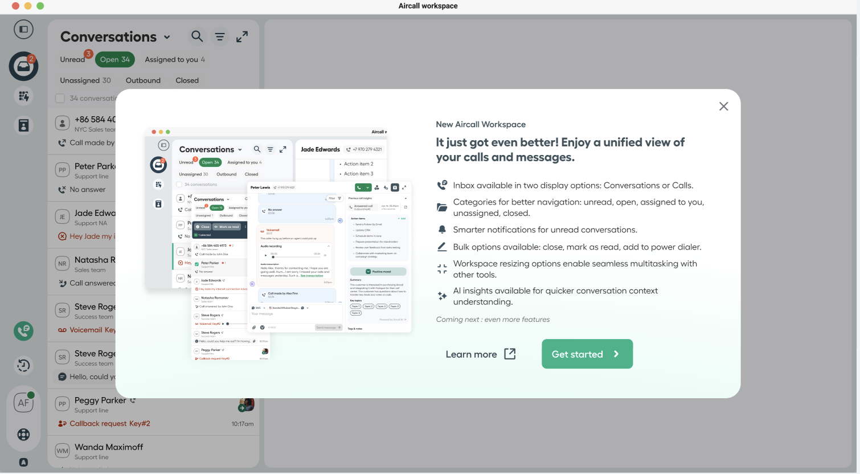Click the JE avatar beside Jade Edwards
The image size is (860, 474).
[x=62, y=216]
